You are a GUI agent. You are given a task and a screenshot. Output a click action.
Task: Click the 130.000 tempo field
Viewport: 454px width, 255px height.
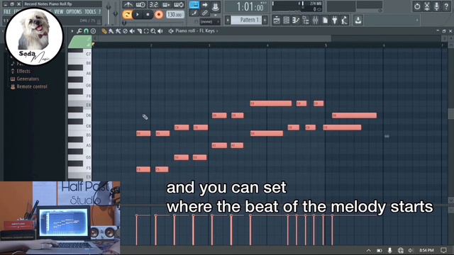click(175, 14)
